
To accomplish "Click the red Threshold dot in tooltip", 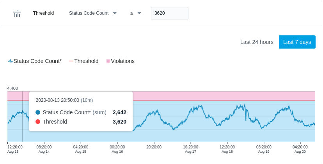I will coord(38,122).
